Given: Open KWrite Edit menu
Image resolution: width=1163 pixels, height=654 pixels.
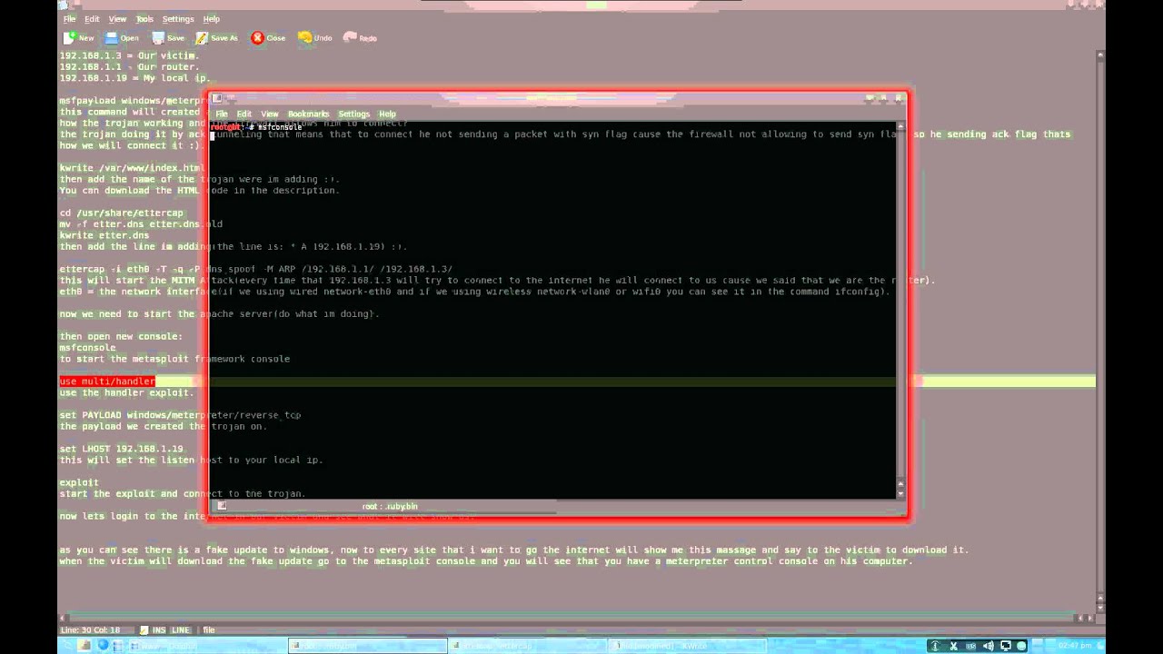Looking at the screenshot, I should coord(92,19).
